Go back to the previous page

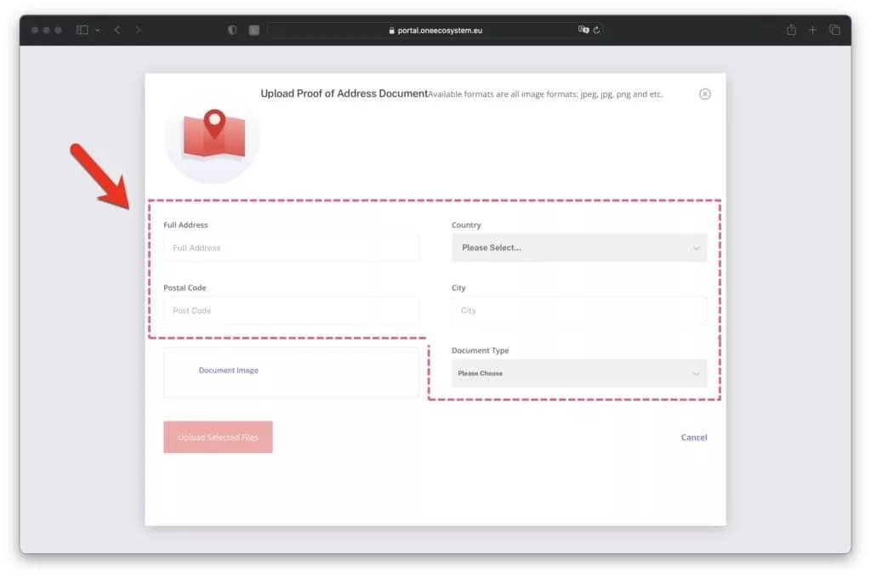click(x=117, y=30)
